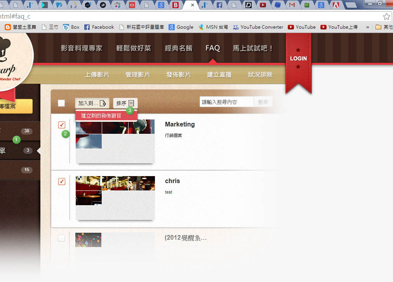
Task: Click the 搜尋 search button
Action: click(263, 102)
